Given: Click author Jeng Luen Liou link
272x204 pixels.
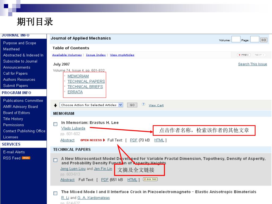Looking at the screenshot, I should pos(73,169).
